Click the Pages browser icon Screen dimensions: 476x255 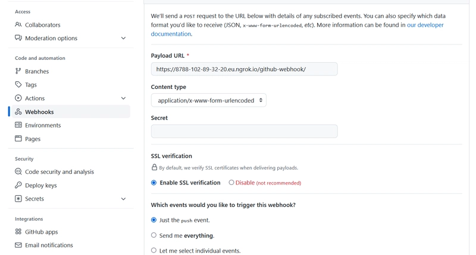pos(18,139)
